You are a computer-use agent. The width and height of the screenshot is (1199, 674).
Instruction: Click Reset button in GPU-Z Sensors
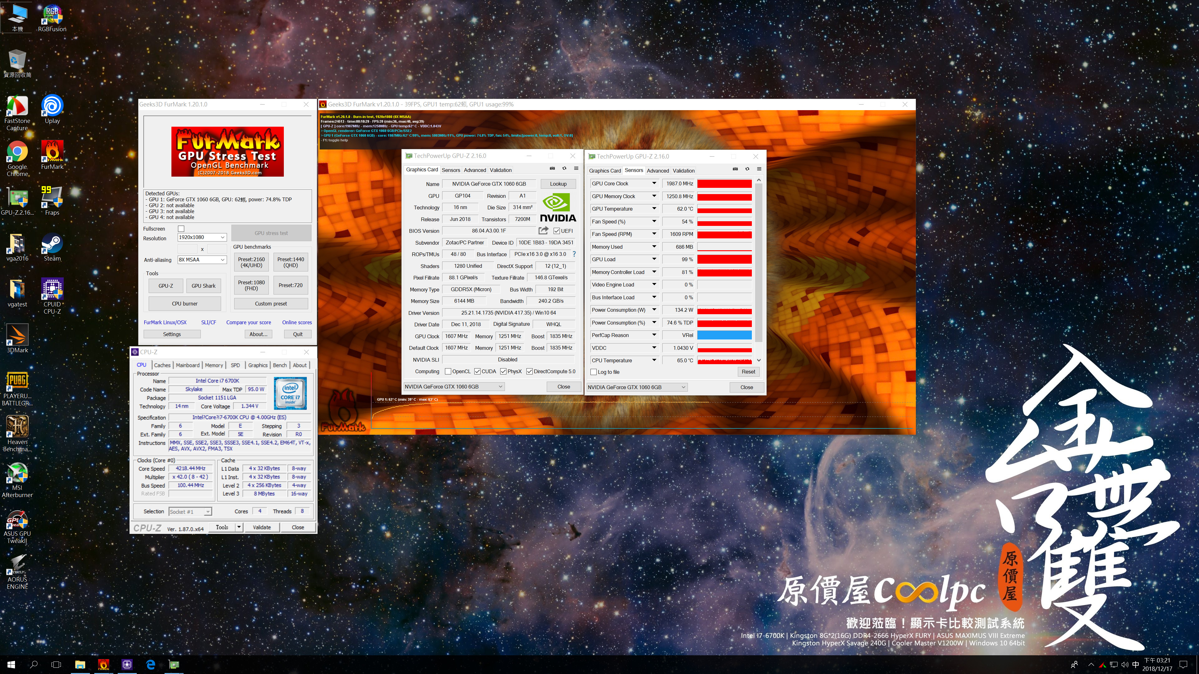748,372
